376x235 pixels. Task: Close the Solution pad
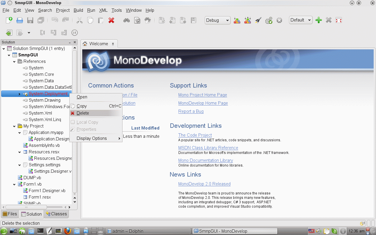75,42
